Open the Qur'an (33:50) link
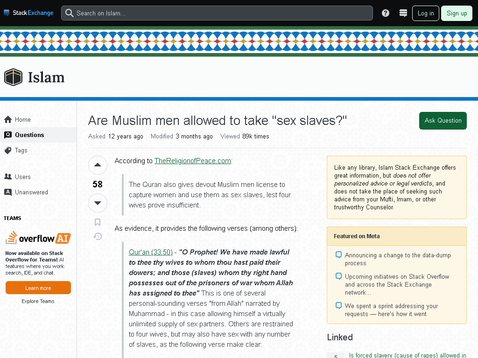Screen dimensions: 478x358 pos(151,252)
